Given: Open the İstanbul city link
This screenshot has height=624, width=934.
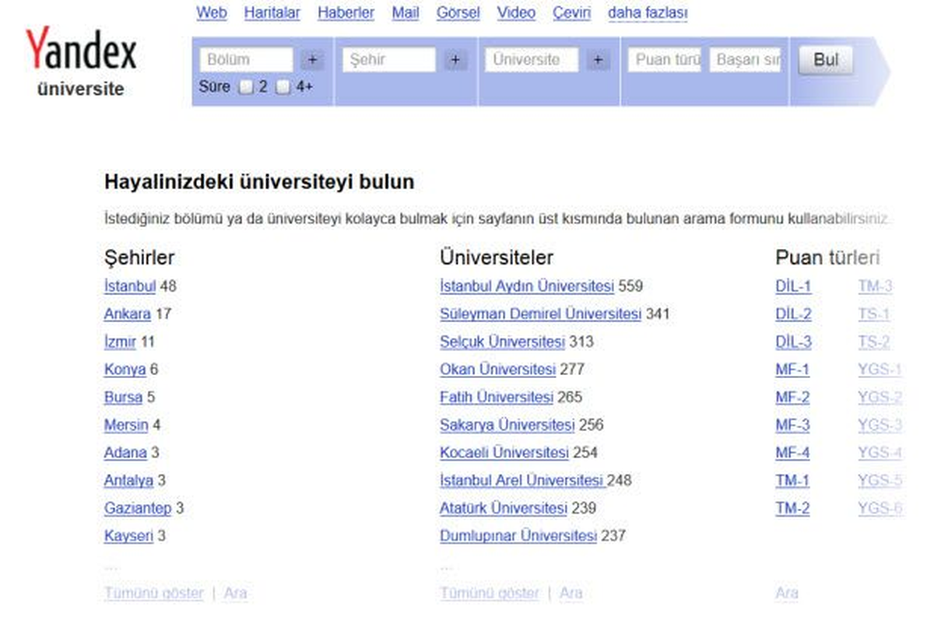Looking at the screenshot, I should pyautogui.click(x=130, y=286).
